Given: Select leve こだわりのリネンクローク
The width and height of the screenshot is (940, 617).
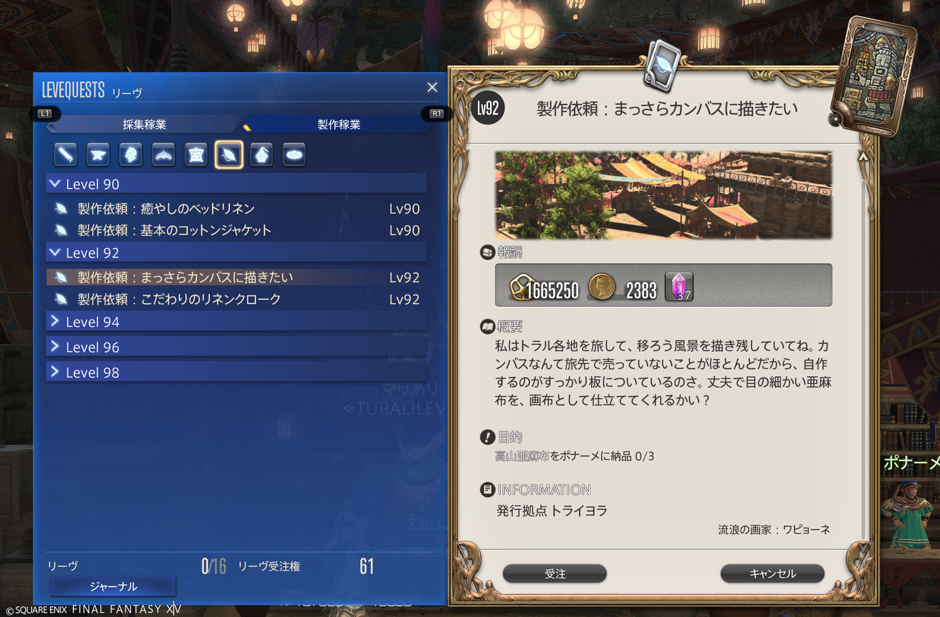Looking at the screenshot, I should tap(236, 299).
